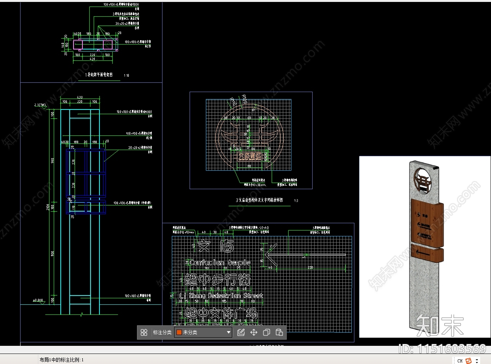Screen dimensions: 491x364
Task: Click the 1导向牌平面钢架图 drawing title
Action: point(99,75)
